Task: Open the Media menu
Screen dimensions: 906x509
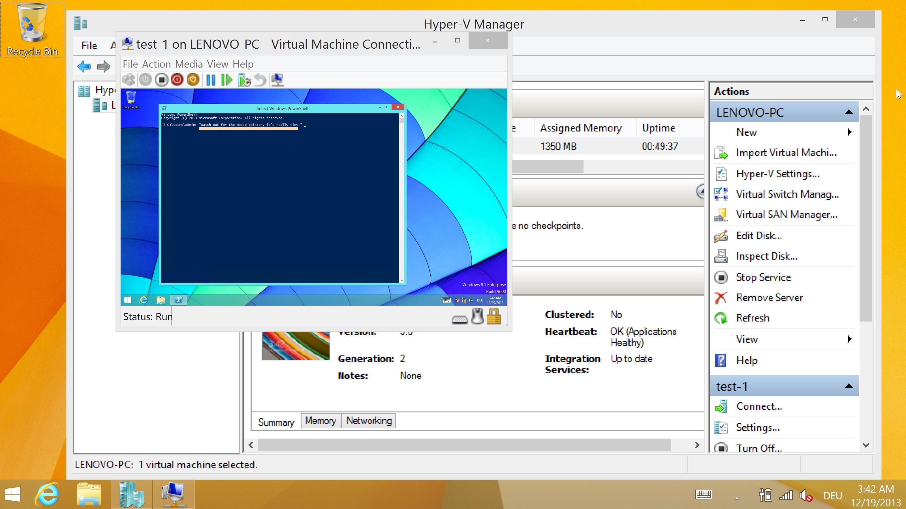Action: tap(189, 64)
